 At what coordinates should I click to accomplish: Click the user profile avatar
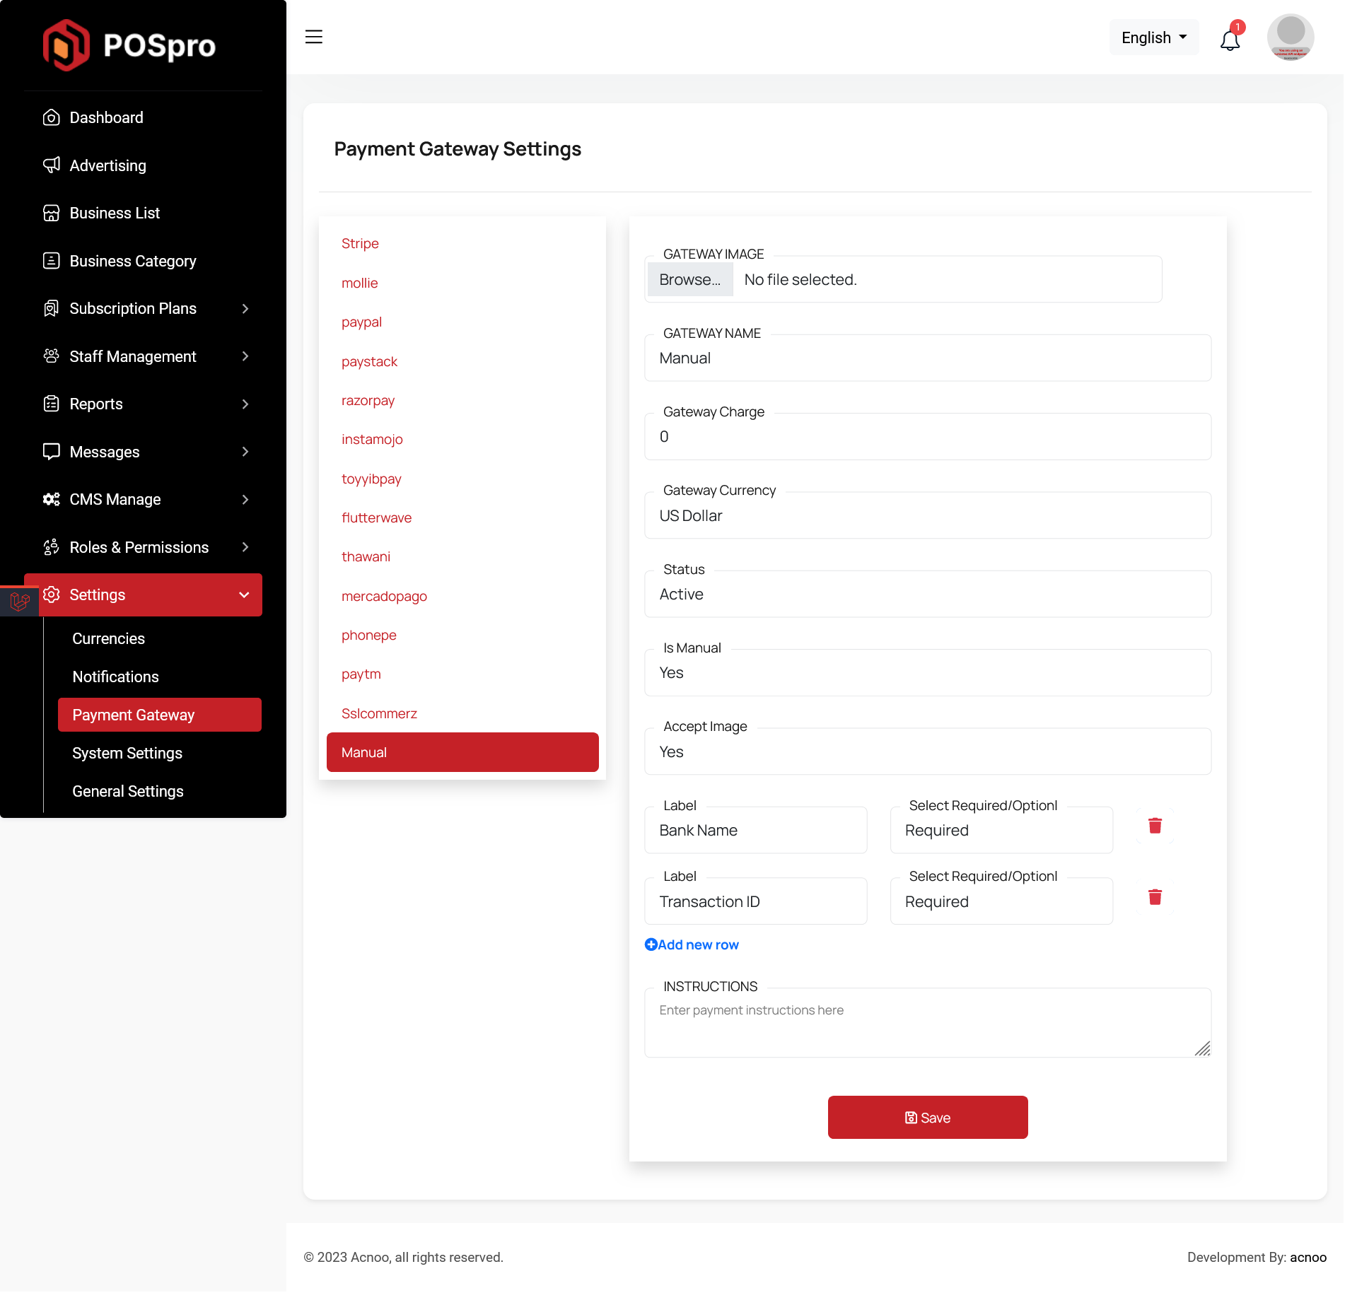[1290, 37]
